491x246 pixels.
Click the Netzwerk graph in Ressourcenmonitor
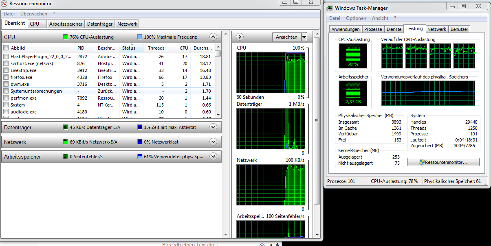(x=271, y=185)
